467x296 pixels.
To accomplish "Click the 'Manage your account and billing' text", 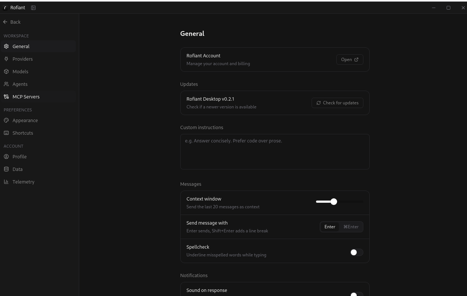I will tap(218, 64).
